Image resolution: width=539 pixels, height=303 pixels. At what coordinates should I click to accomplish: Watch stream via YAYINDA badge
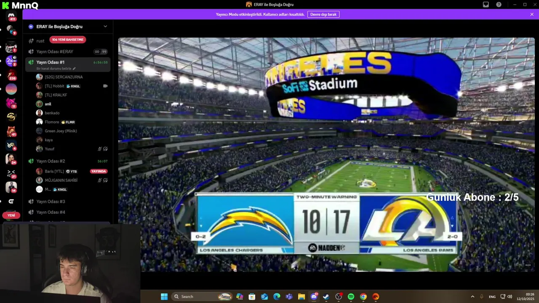[x=99, y=171]
